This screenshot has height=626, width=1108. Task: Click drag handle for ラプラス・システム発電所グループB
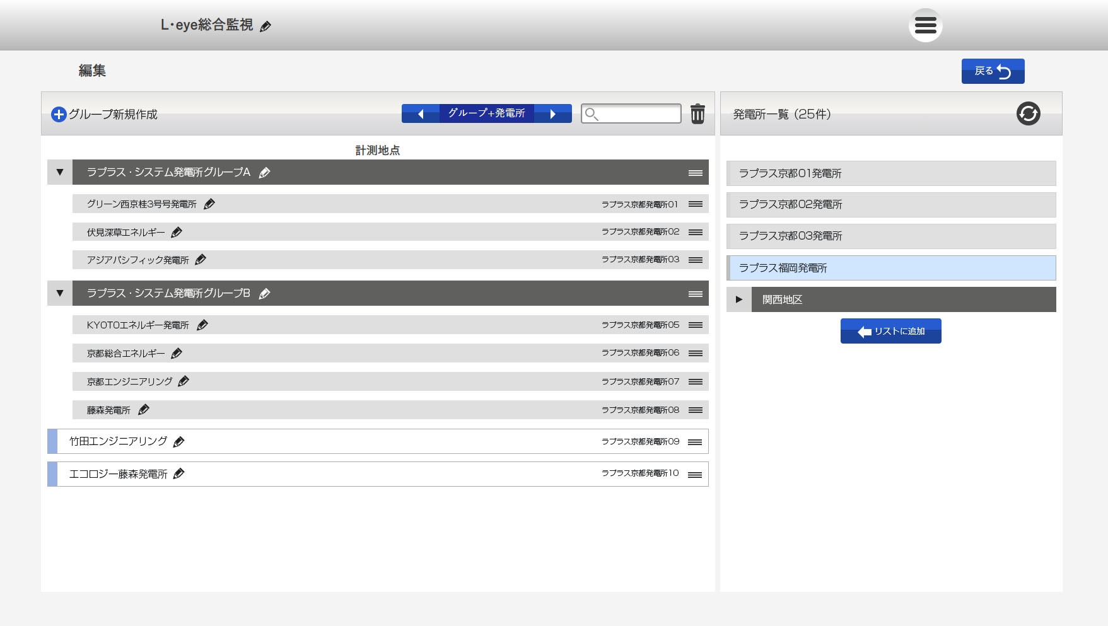pos(695,294)
